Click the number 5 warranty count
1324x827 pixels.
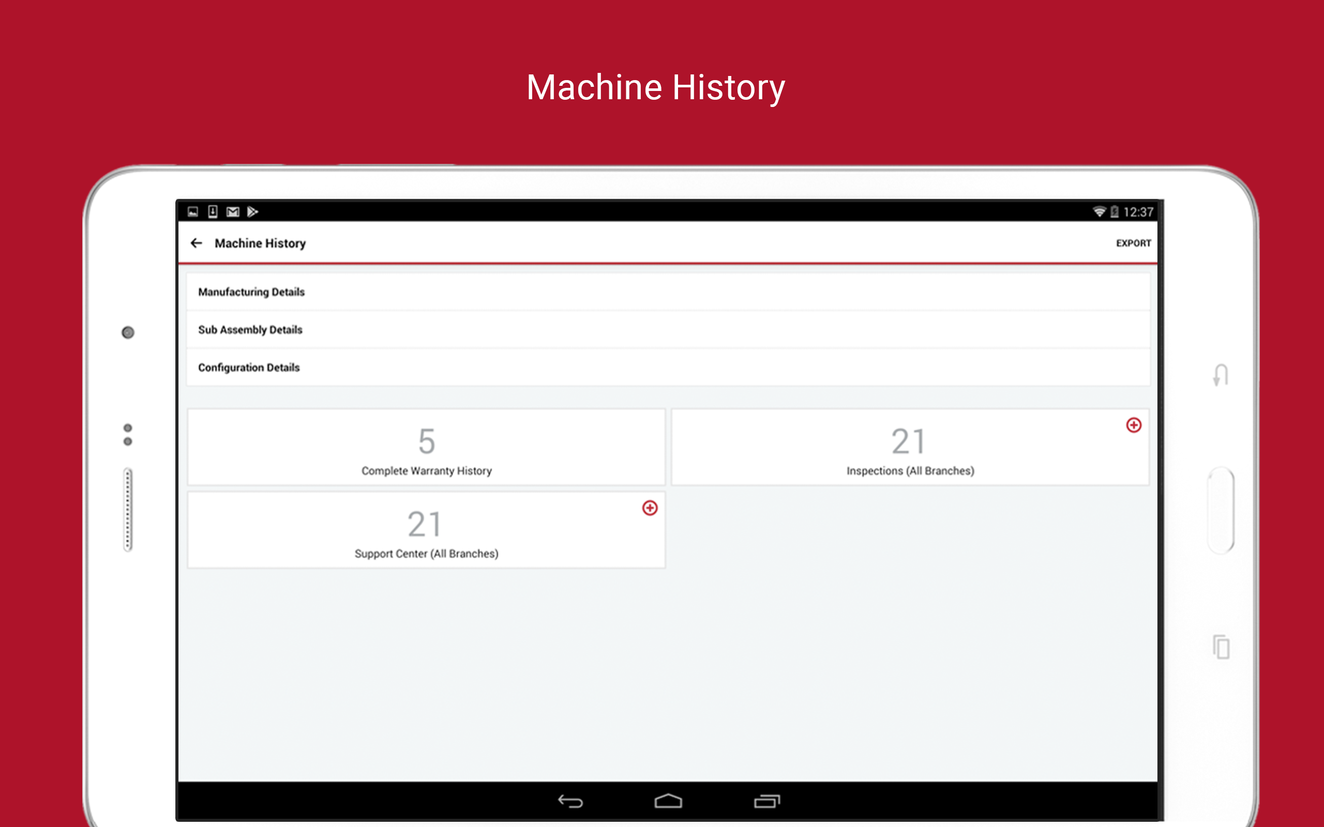point(426,441)
